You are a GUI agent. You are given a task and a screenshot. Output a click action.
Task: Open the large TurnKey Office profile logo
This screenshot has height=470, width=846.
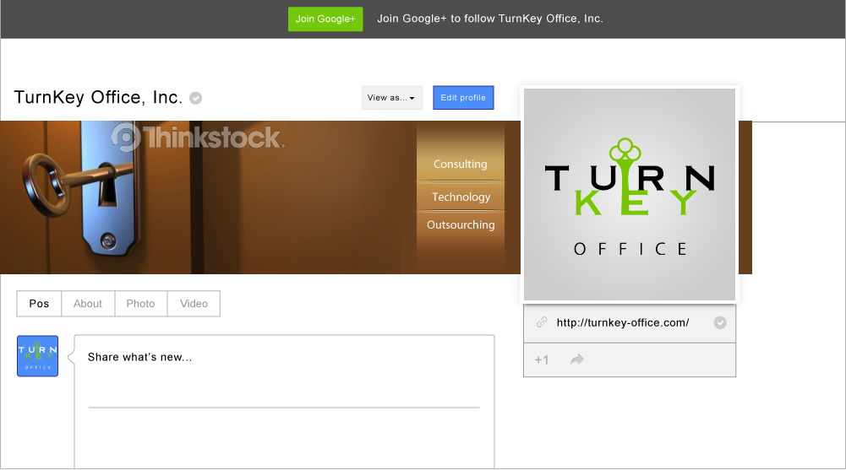point(630,194)
